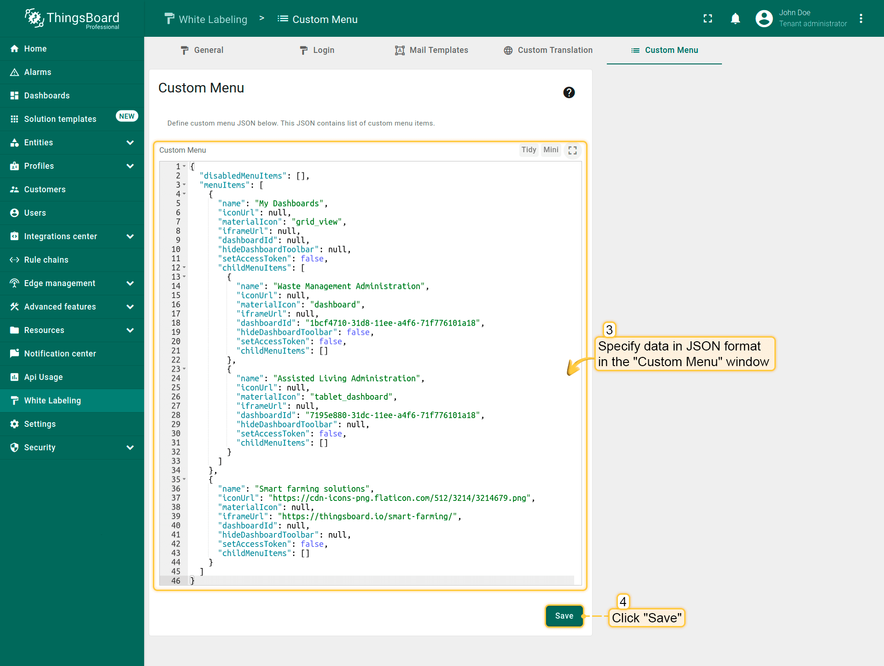The image size is (884, 666).
Task: Select the Custom Menu tab
Action: [x=664, y=50]
